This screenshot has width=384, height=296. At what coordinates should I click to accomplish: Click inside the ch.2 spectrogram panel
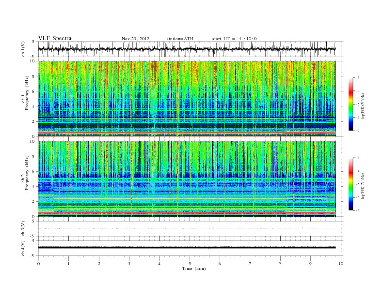(x=187, y=179)
